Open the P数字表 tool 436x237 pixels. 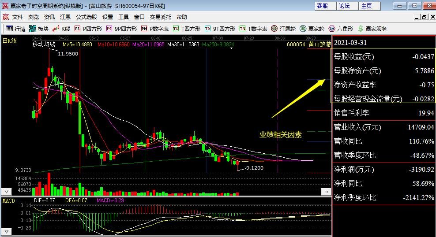155,29
